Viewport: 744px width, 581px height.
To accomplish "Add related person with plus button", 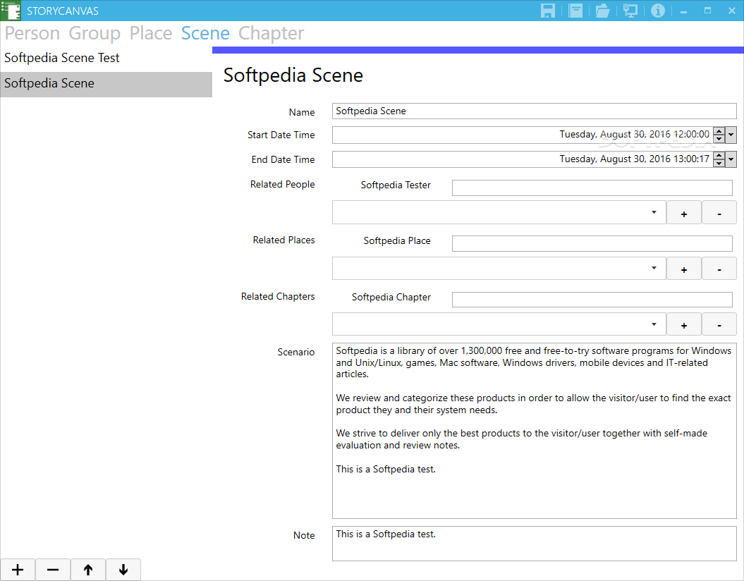I will pyautogui.click(x=684, y=212).
